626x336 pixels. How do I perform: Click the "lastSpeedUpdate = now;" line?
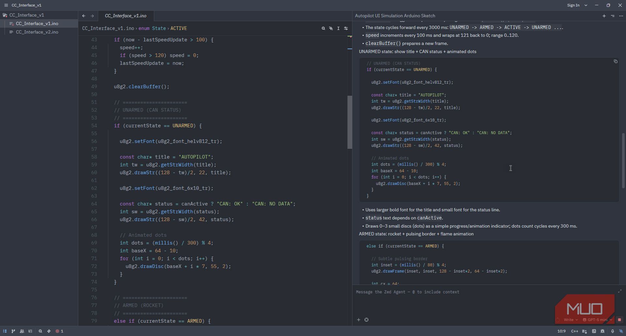click(x=152, y=63)
